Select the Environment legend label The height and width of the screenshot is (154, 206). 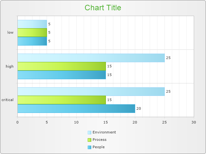click(x=104, y=132)
